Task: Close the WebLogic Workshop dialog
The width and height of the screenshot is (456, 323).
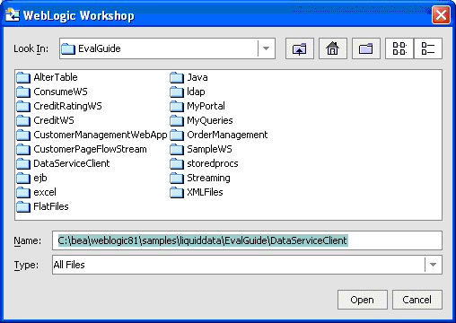Action: 441,14
